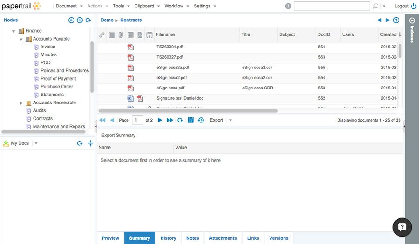
Task: Click the up arrow icon in breadcrumb bar
Action: (396, 20)
